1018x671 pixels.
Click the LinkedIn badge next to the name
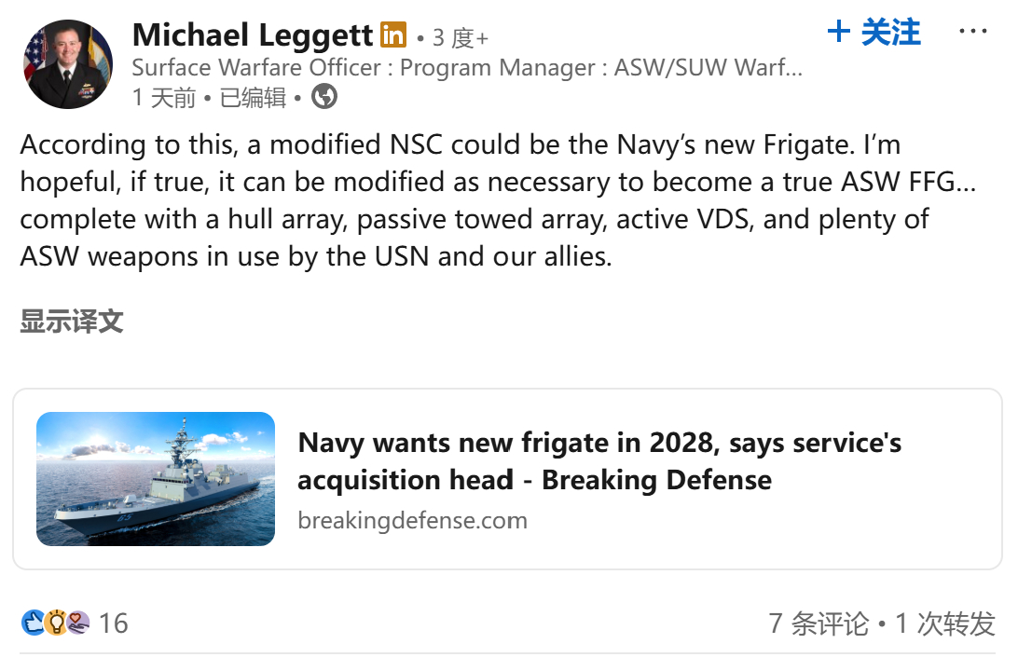pos(393,36)
